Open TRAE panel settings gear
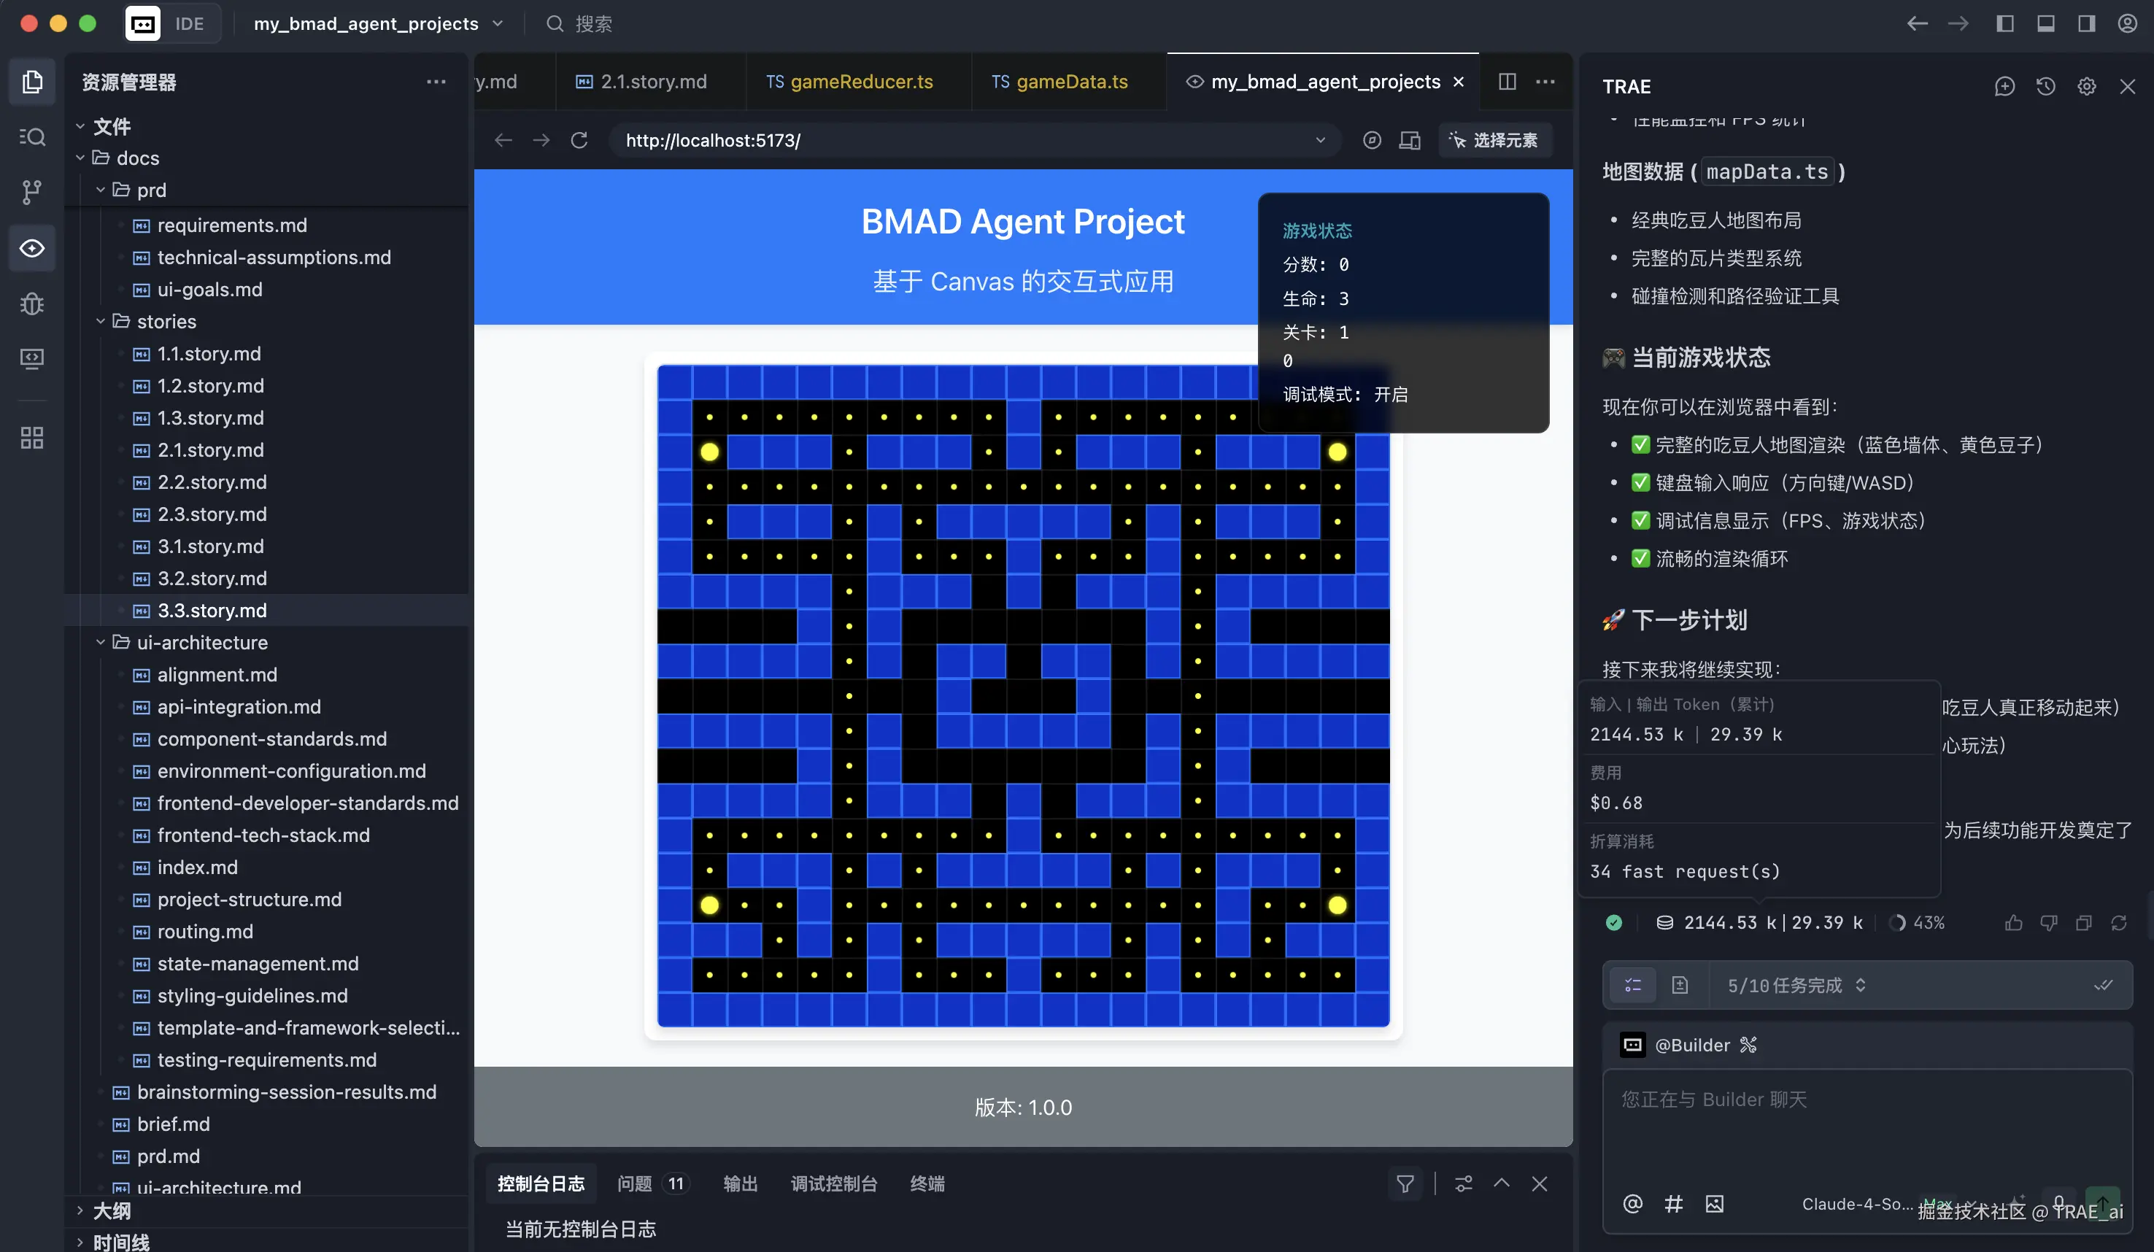 2085,86
